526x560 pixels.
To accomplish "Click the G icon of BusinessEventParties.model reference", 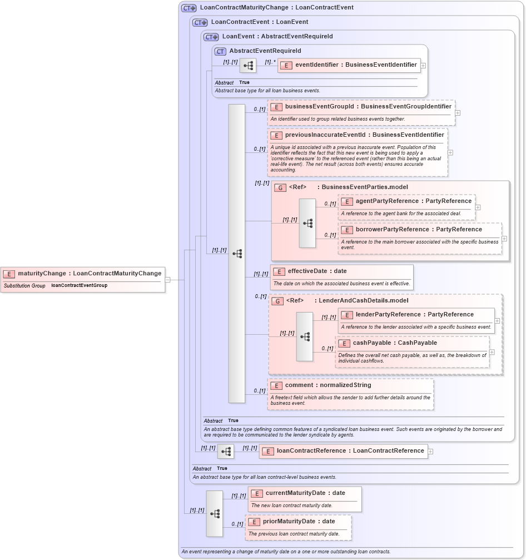I will click(280, 187).
